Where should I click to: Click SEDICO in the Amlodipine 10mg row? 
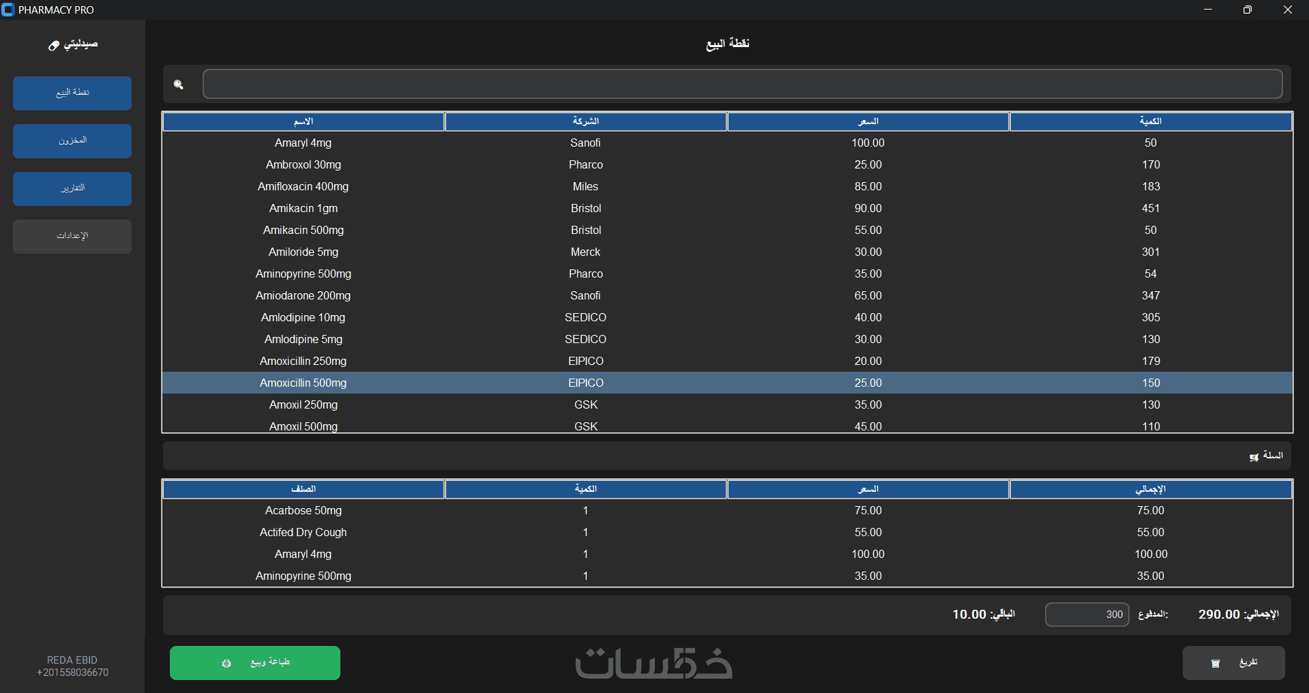(x=586, y=317)
